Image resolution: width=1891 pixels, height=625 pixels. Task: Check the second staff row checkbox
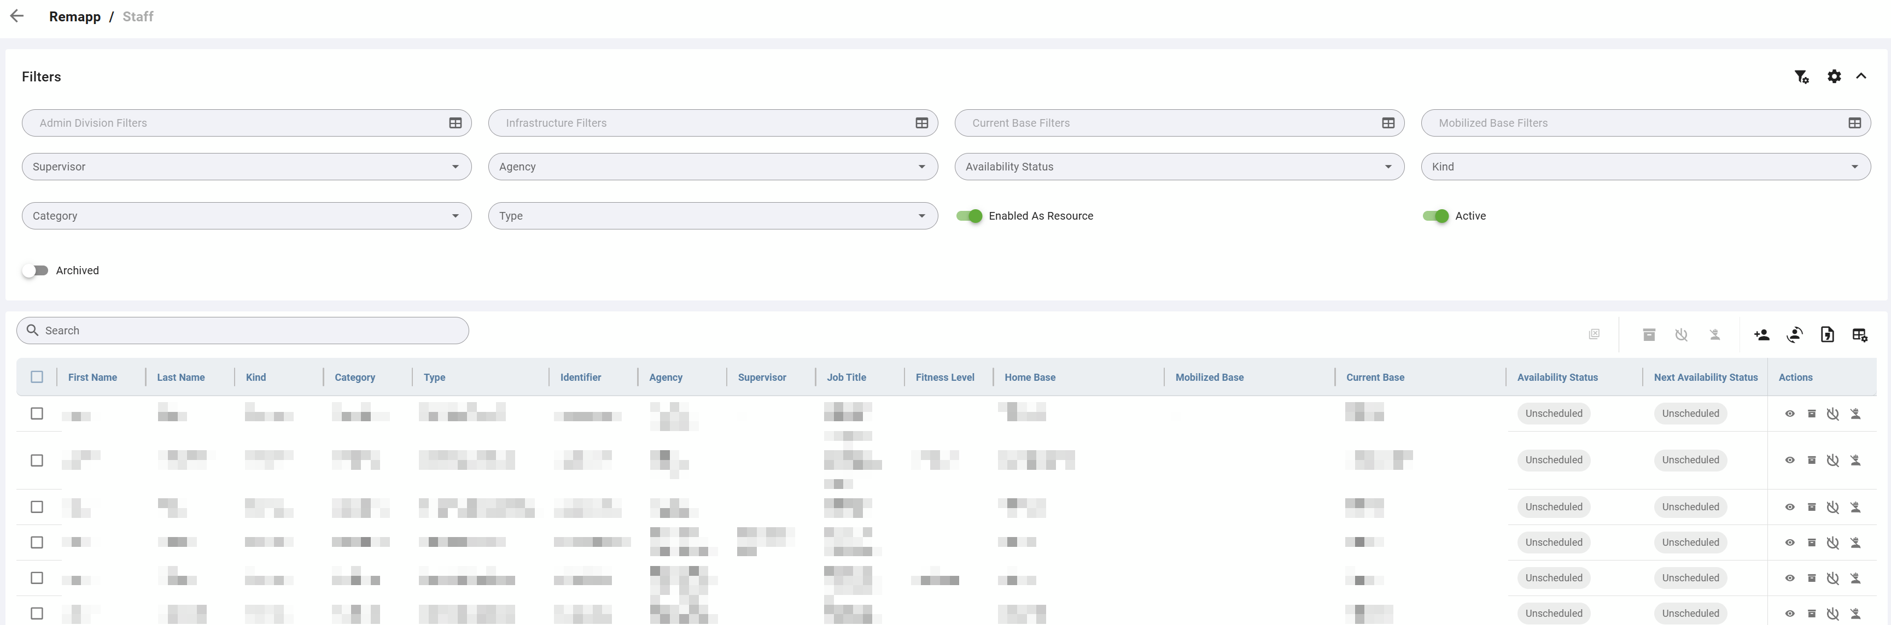[x=37, y=460]
